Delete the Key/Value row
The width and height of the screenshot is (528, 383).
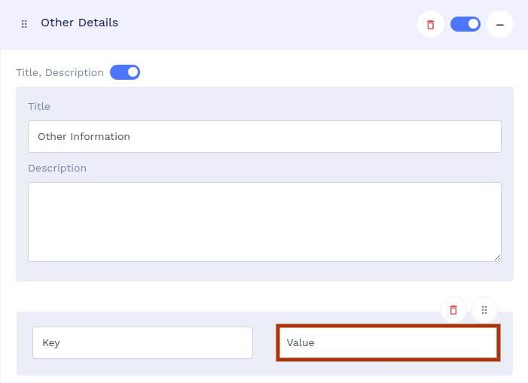tap(453, 310)
